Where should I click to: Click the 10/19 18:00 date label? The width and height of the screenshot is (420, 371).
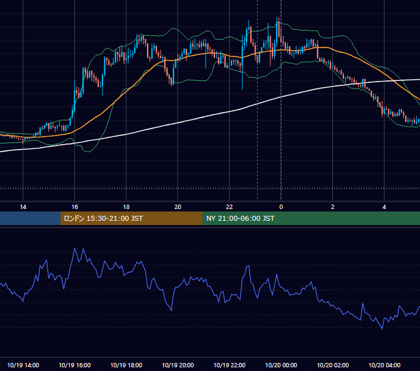[x=126, y=365]
